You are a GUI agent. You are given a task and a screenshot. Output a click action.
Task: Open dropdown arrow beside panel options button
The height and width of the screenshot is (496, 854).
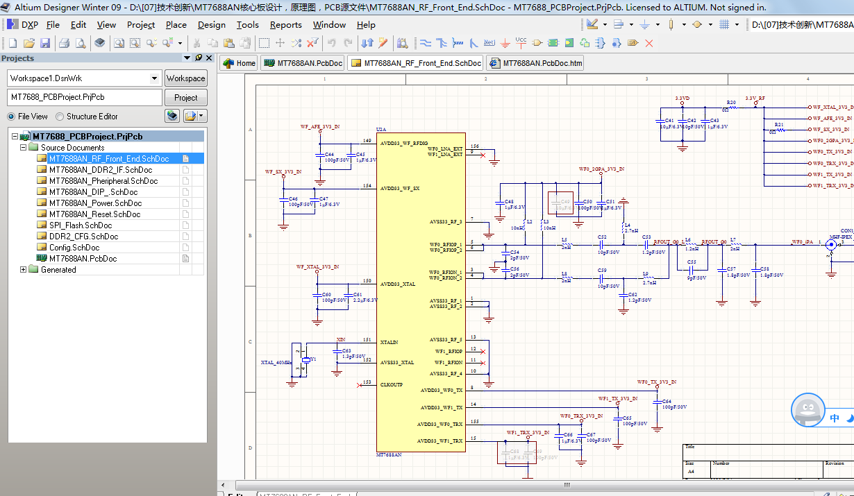[201, 117]
